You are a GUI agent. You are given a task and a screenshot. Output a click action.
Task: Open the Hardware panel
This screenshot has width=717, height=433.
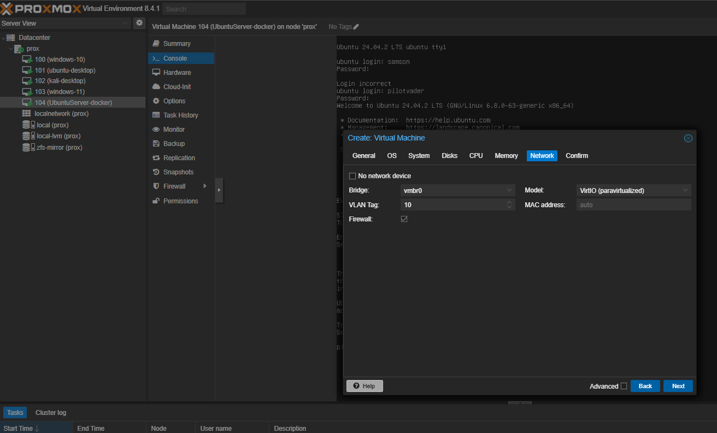[177, 73]
